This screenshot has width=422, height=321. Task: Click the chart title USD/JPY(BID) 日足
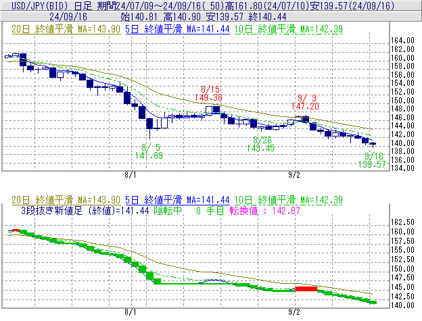(51, 5)
